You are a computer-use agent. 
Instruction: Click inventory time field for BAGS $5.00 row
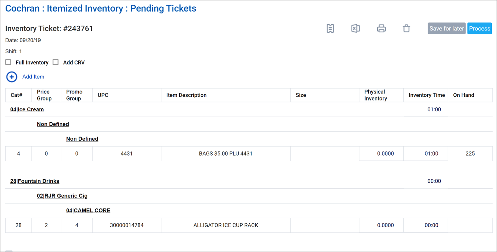tap(431, 153)
